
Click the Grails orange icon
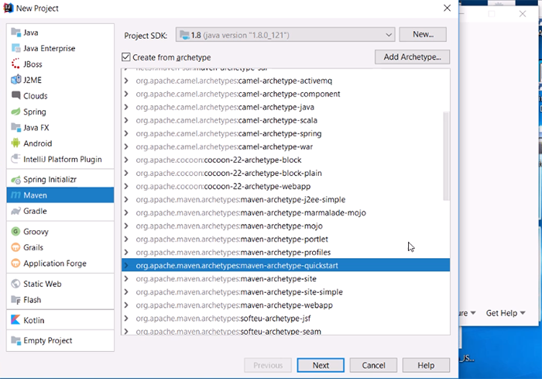pos(16,247)
